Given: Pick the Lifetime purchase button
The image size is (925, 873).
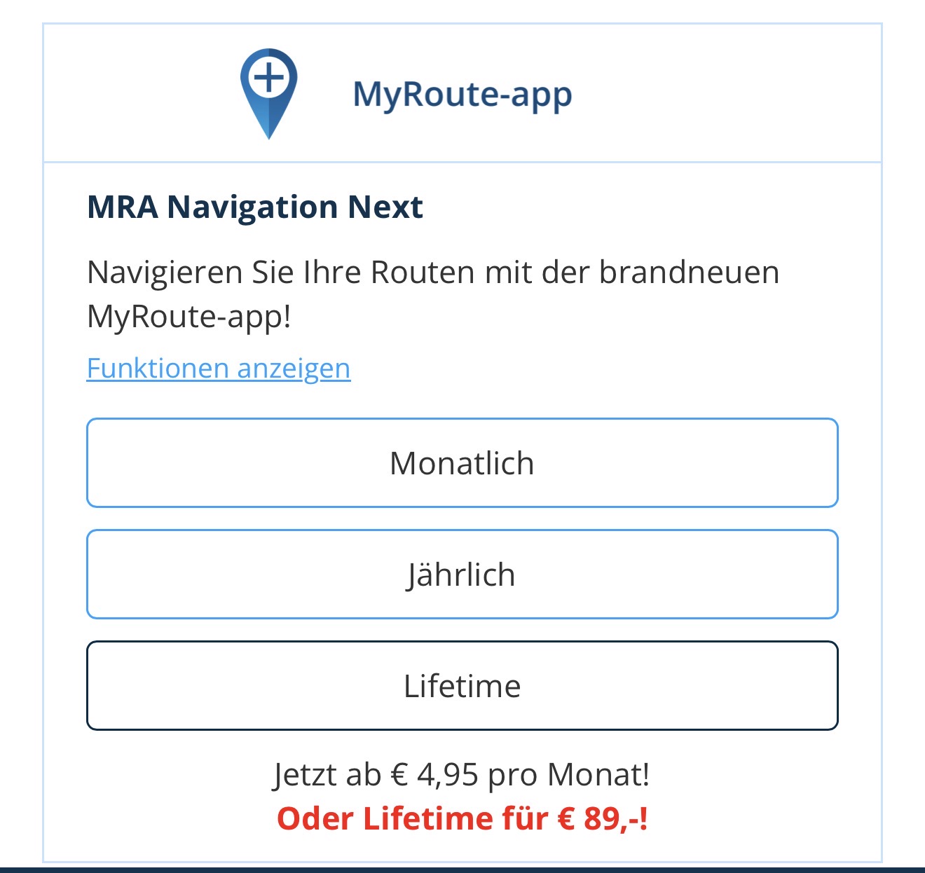Looking at the screenshot, I should [x=463, y=686].
